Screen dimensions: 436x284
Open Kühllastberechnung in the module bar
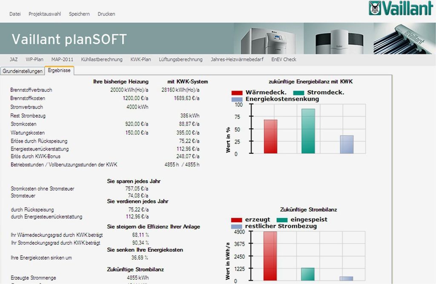click(x=102, y=60)
